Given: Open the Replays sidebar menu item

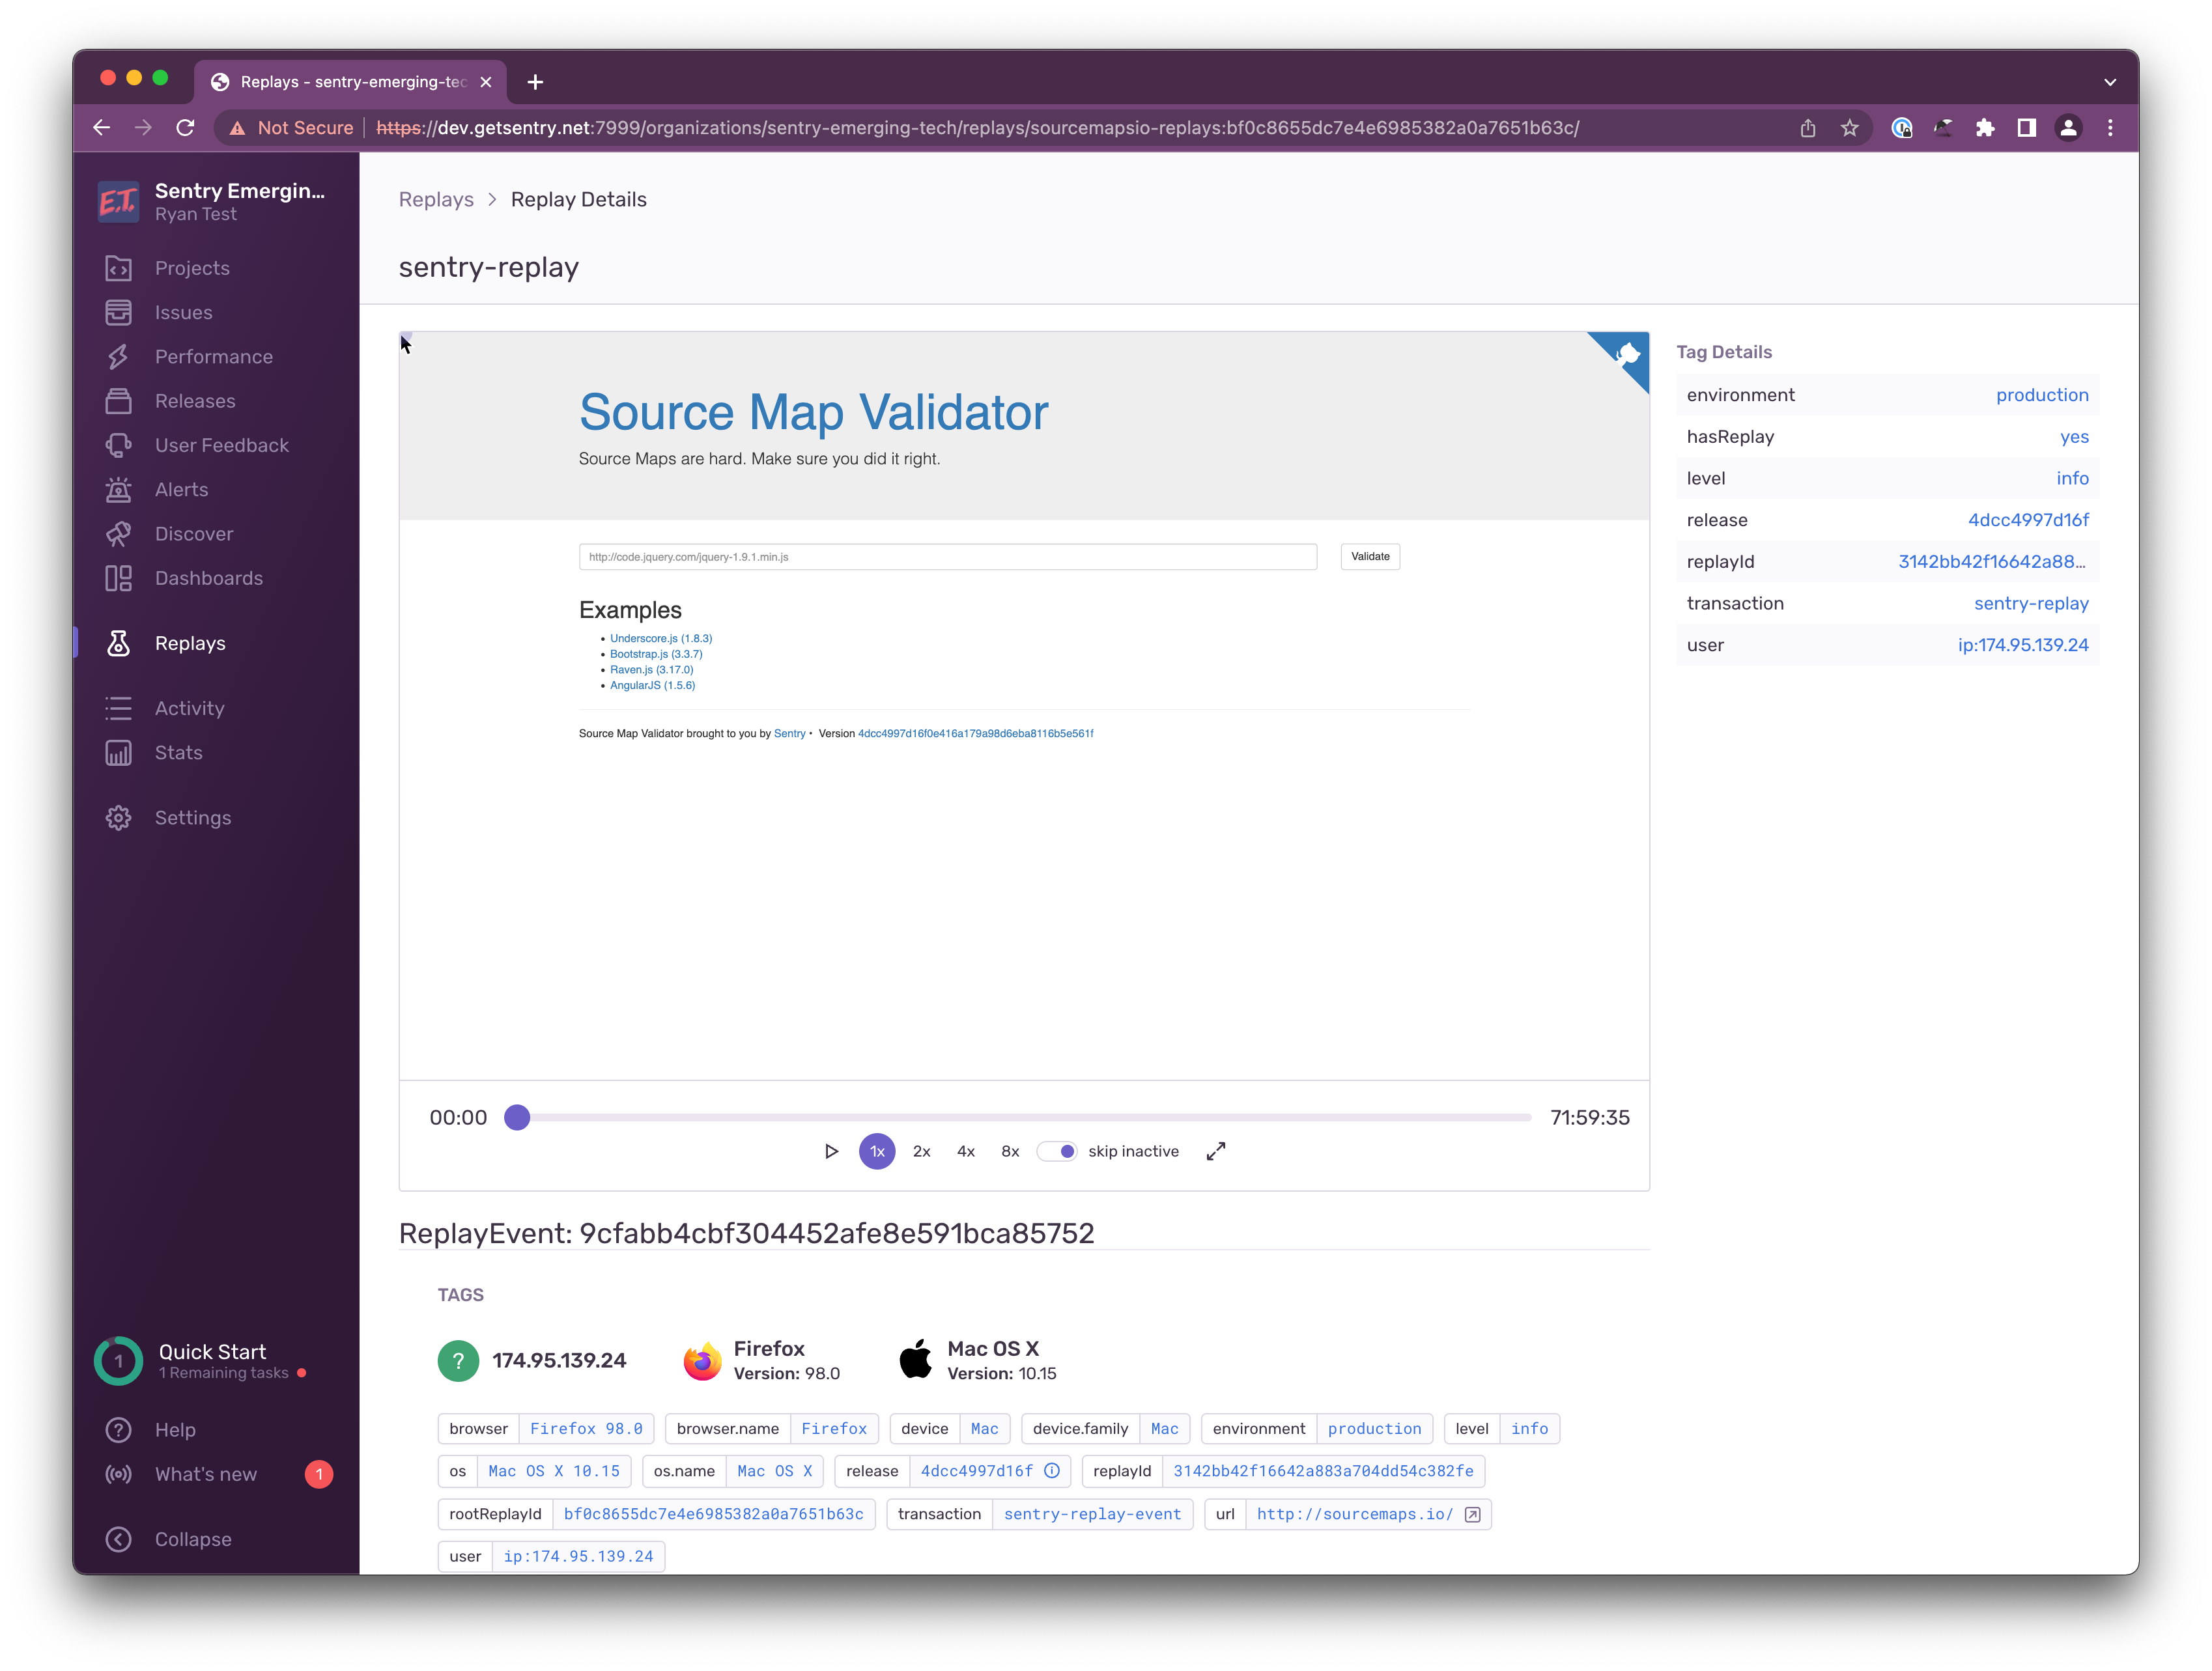Looking at the screenshot, I should (x=190, y=643).
